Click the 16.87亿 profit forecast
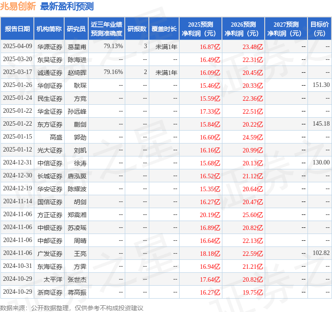Image resolution: width=332 pixels, height=312 pixels. (210, 47)
